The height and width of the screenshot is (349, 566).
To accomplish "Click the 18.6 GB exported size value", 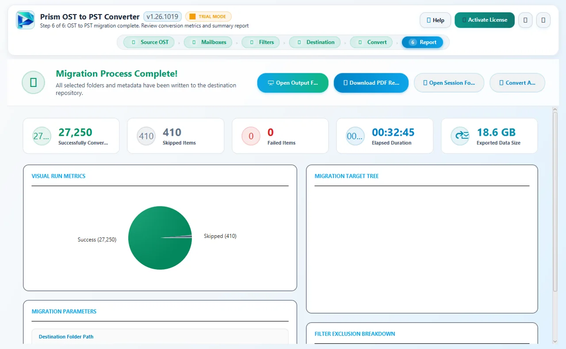I will point(496,132).
